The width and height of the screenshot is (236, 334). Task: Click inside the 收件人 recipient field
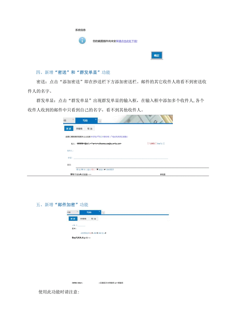click(108, 151)
